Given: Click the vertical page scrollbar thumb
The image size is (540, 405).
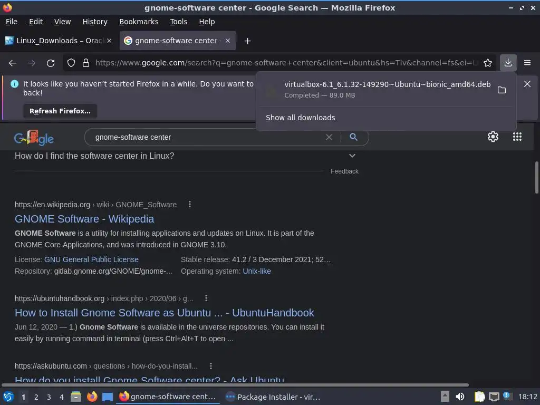Looking at the screenshot, I should pyautogui.click(x=536, y=178).
